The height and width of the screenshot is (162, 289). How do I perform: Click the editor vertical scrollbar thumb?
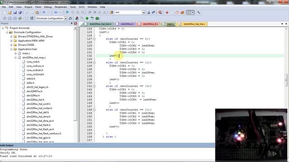(286, 80)
